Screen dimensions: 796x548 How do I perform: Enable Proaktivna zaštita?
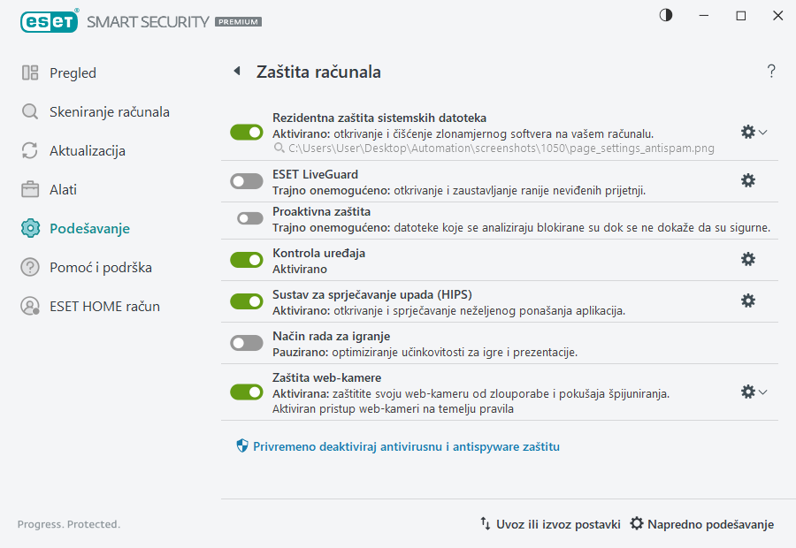(x=246, y=218)
